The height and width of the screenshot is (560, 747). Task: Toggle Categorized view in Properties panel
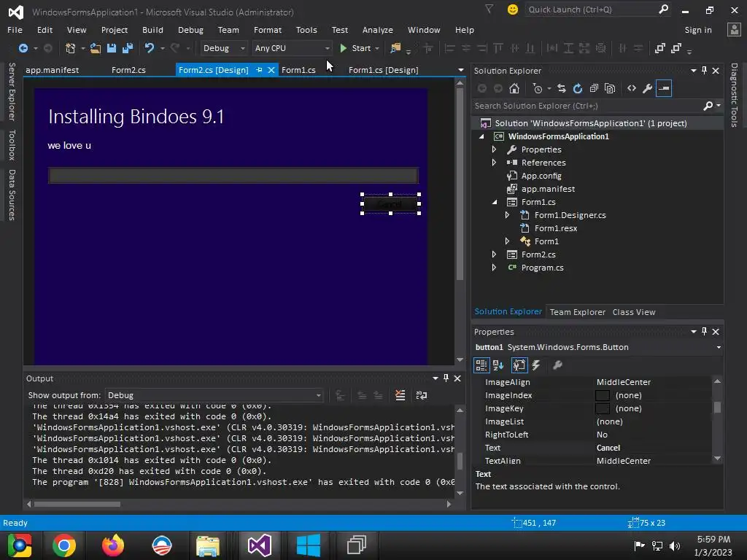pos(481,365)
